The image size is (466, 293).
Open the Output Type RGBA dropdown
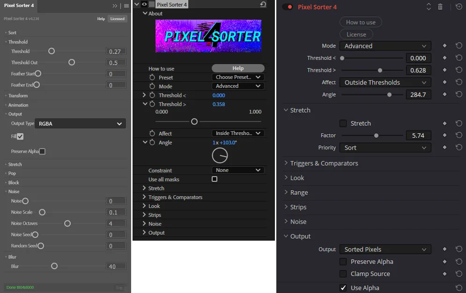click(80, 124)
